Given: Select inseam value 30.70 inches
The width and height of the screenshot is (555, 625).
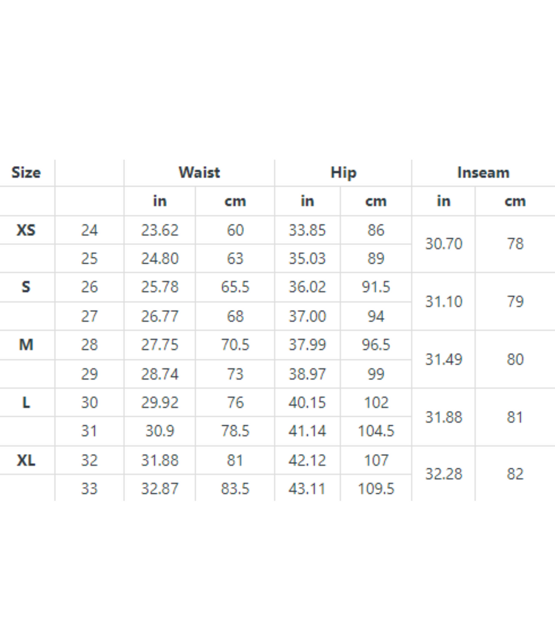Looking at the screenshot, I should click(443, 244).
